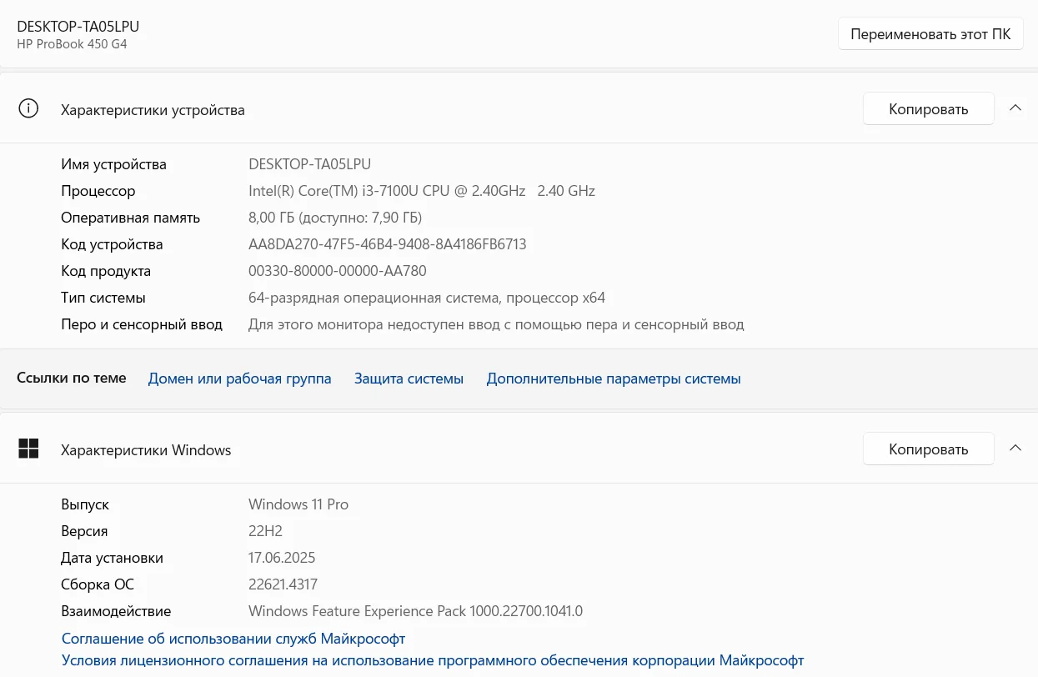The width and height of the screenshot is (1038, 677).
Task: Click the Взаимодействие label
Action: pyautogui.click(x=116, y=611)
